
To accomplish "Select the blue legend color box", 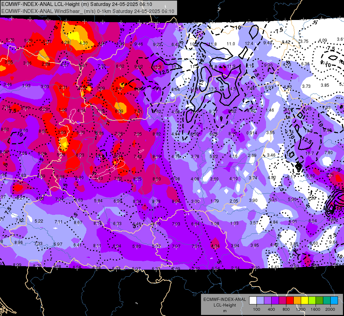I will point(334,300).
